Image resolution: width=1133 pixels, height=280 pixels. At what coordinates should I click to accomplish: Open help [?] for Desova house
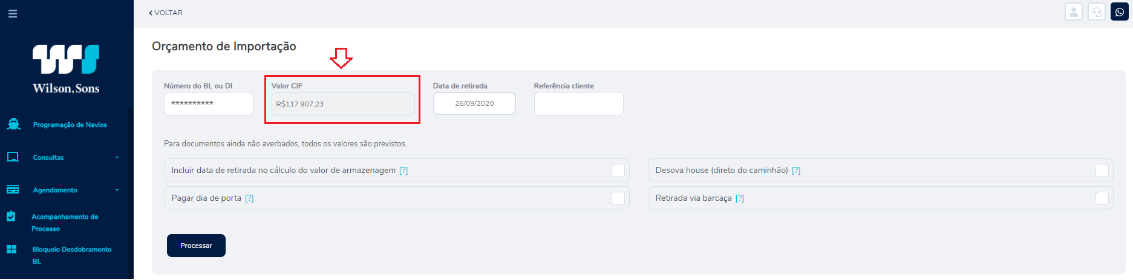(796, 171)
